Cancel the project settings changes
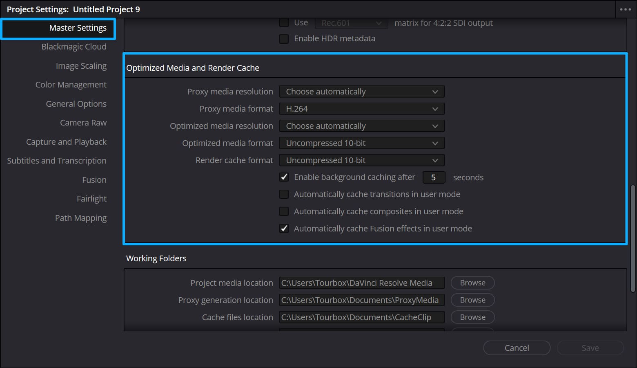This screenshot has width=637, height=368. coord(517,348)
